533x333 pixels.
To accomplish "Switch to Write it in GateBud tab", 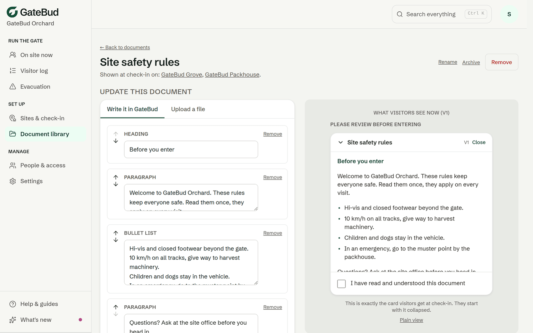I will coord(132,109).
